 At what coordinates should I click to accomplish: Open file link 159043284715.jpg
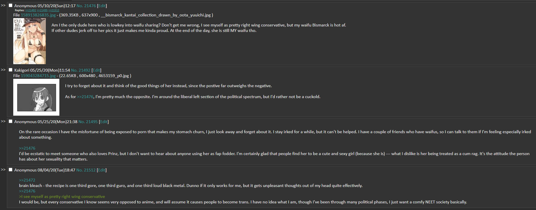(x=38, y=76)
